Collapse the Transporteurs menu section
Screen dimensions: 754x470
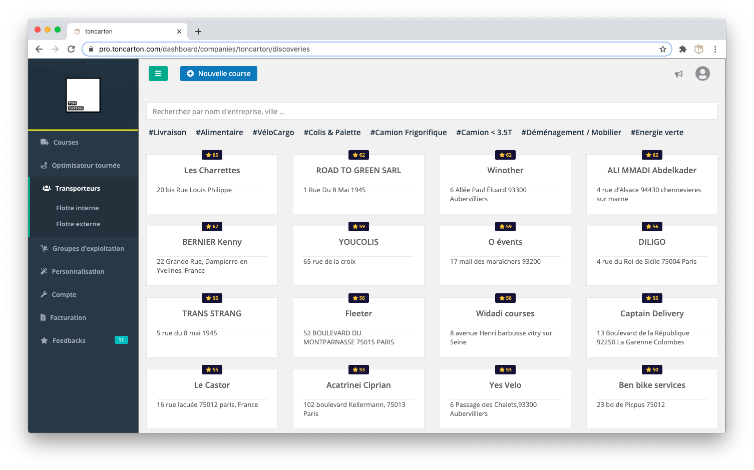point(78,188)
